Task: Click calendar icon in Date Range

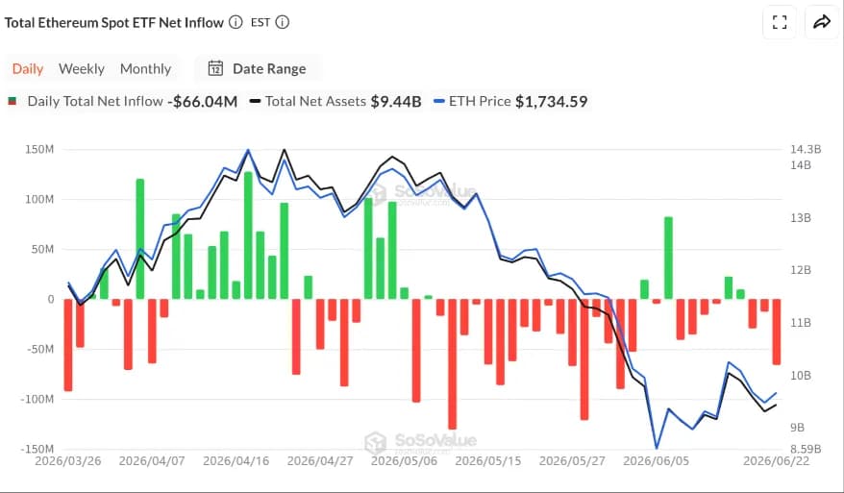Action: [x=216, y=68]
